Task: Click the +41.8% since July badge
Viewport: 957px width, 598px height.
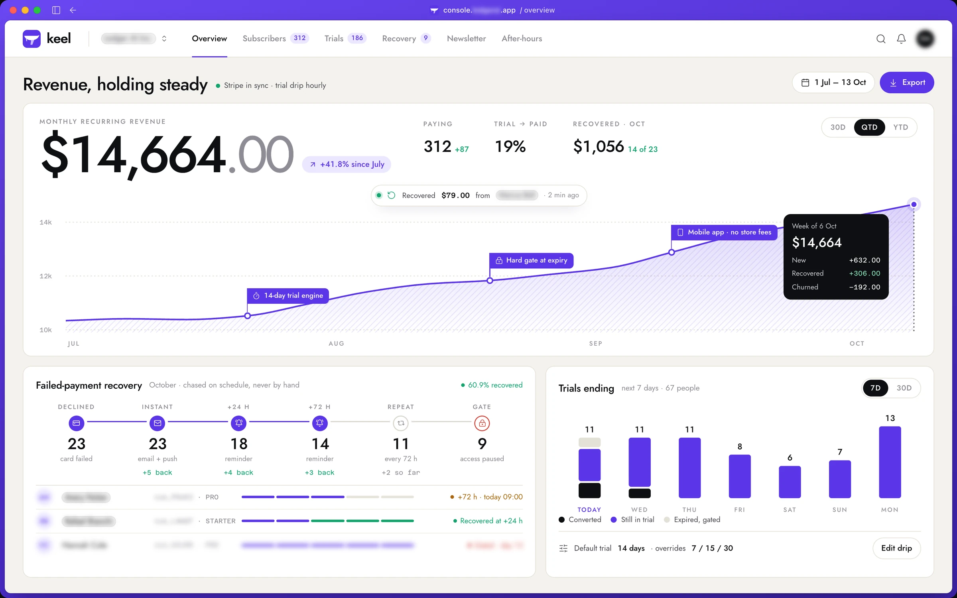Action: click(347, 164)
